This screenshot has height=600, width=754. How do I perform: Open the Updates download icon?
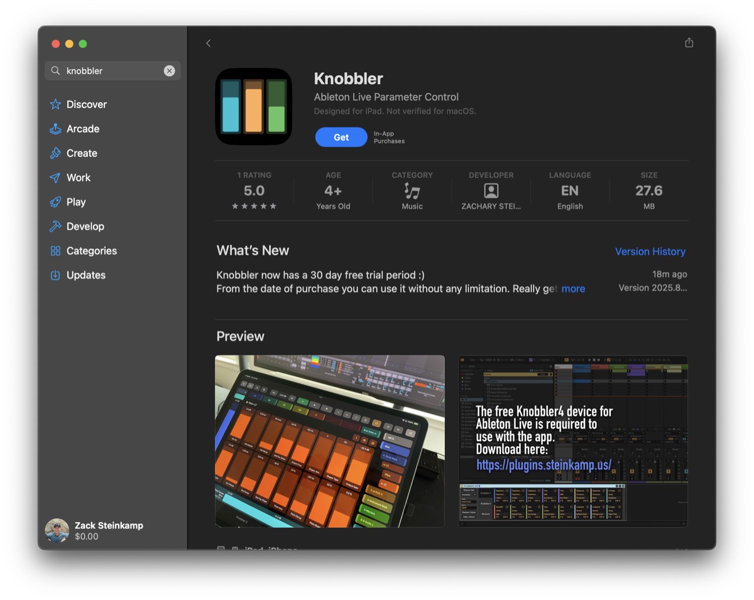point(55,275)
